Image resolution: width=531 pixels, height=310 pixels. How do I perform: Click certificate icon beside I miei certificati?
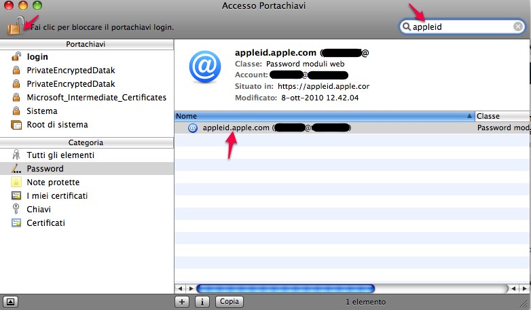(x=16, y=195)
